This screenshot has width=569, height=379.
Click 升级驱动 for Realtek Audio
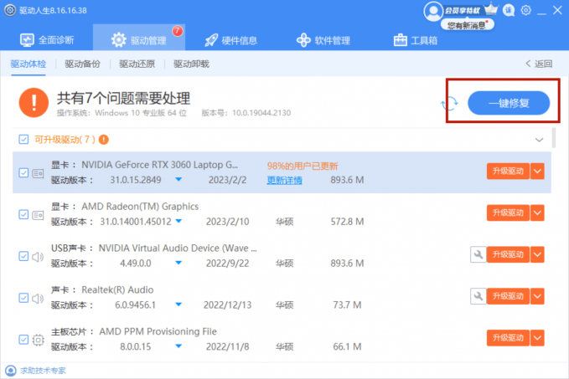(508, 296)
